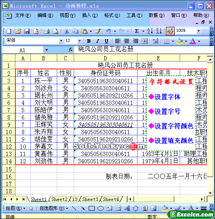The image size is (215, 219).
Task: Select column D header
Action: (106, 58)
